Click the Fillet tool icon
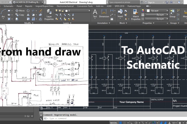Image resolution: width=187 pixels, height=124 pixels. [33, 15]
